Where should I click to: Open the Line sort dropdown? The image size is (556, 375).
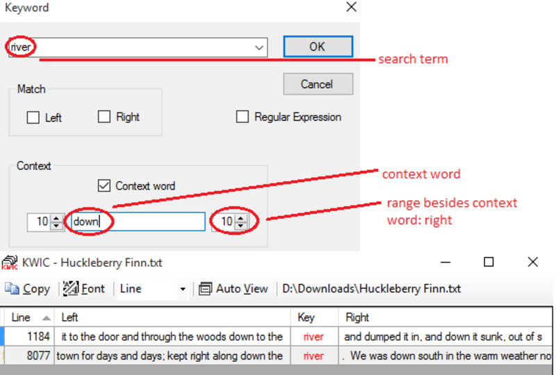(183, 289)
